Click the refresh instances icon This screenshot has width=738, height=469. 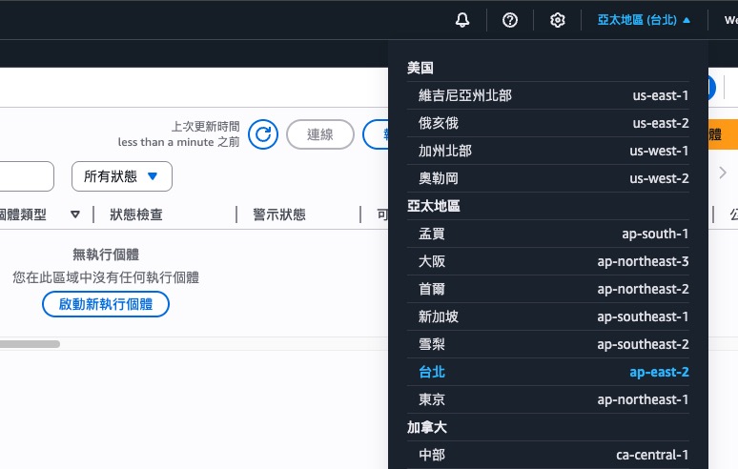(263, 134)
